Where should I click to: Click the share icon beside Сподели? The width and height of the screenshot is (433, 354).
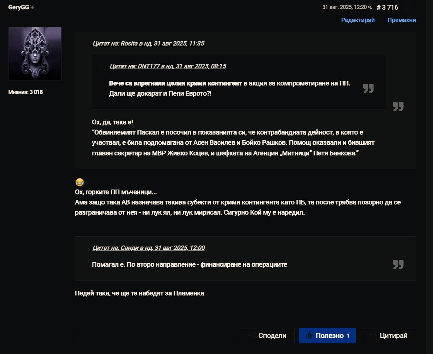click(x=252, y=336)
